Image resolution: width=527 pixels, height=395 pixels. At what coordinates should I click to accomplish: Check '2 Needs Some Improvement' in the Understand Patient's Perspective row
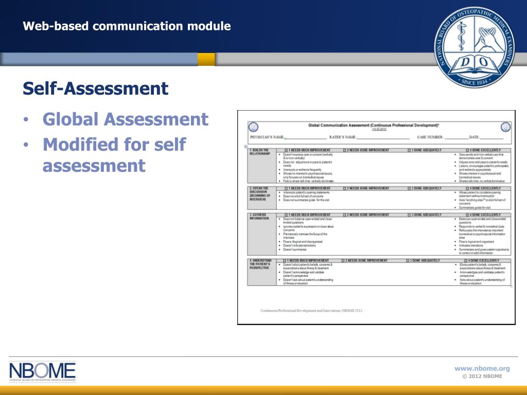[343, 261]
